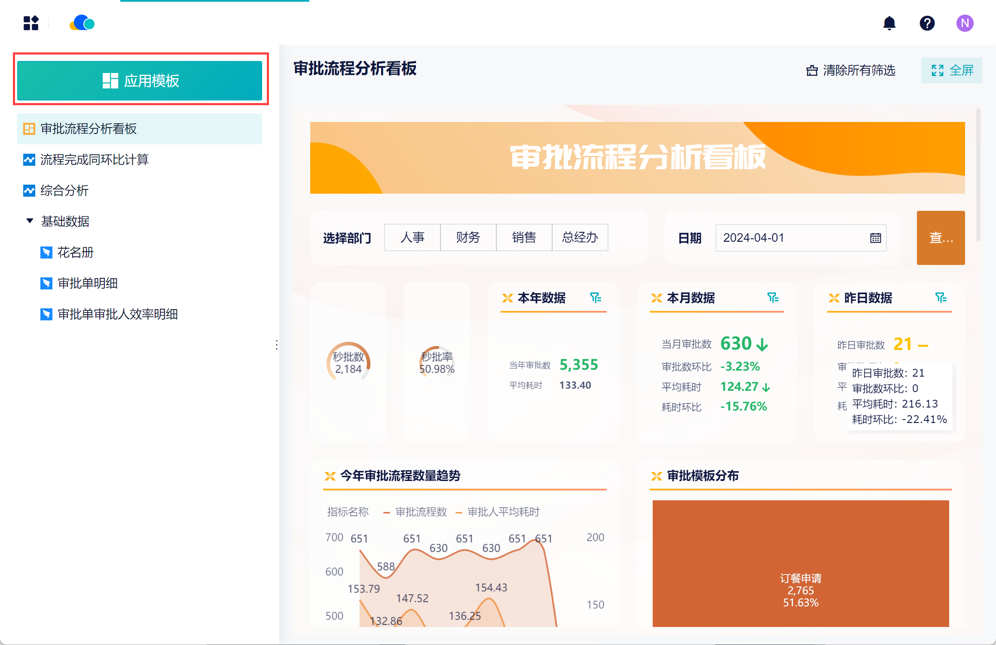
Task: Open the user avatar N
Action: 965,23
